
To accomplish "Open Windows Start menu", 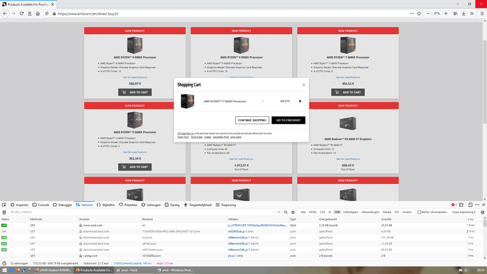I will 4,270.
